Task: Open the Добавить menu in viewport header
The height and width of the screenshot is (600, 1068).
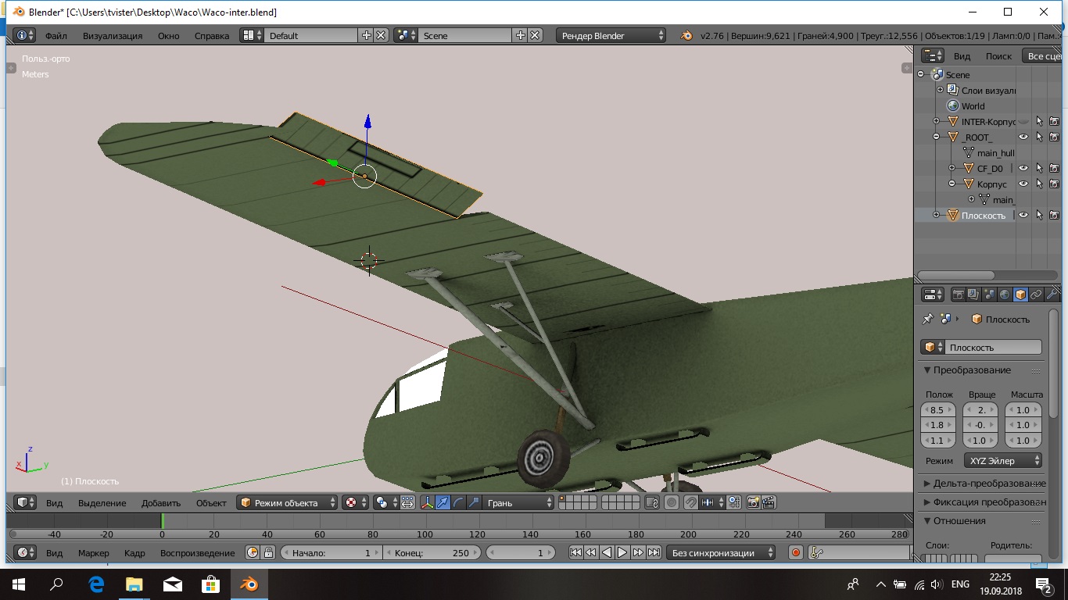Action: [161, 502]
